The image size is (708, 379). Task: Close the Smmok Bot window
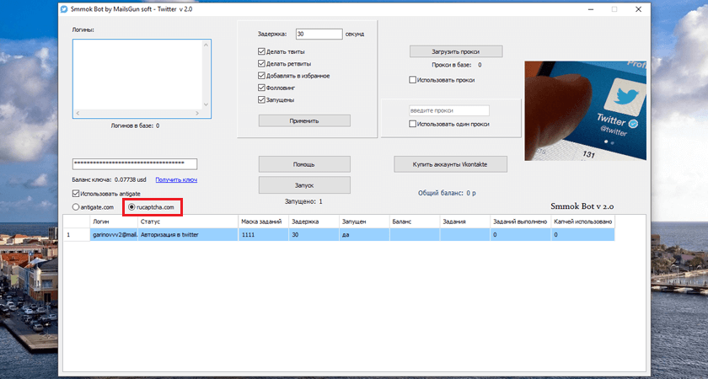pos(638,9)
